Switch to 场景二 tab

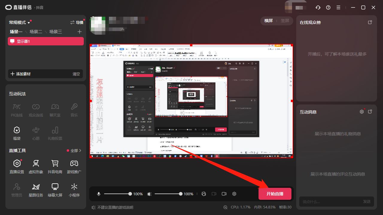pyautogui.click(x=36, y=32)
